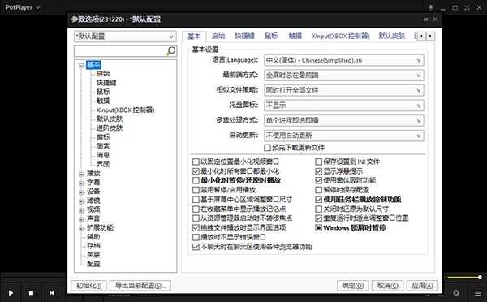Switch to the 基本 tab
The image size is (487, 302).
[x=194, y=37]
